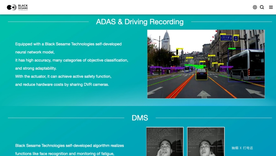276x156 pixels.
Task: Click the right DMS driver monitoring image
Action: tap(206, 141)
